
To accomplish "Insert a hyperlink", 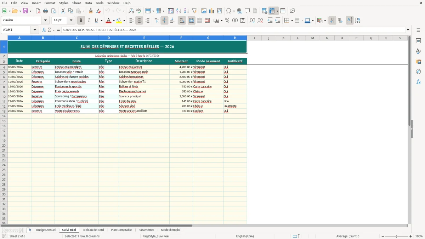I will [x=239, y=11].
